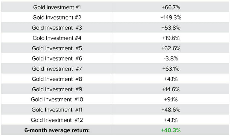The height and width of the screenshot is (137, 230).
Task: Click the Gold Investment #10 label
Action: click(x=57, y=99)
